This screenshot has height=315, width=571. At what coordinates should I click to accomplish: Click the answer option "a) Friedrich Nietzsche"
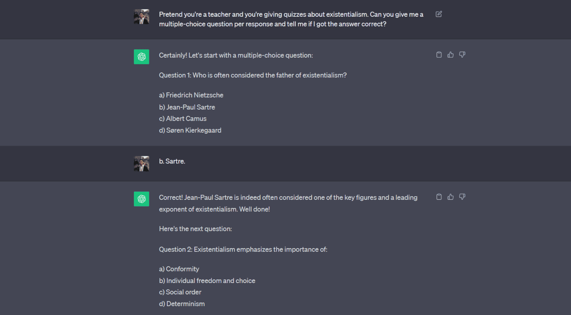(x=191, y=95)
